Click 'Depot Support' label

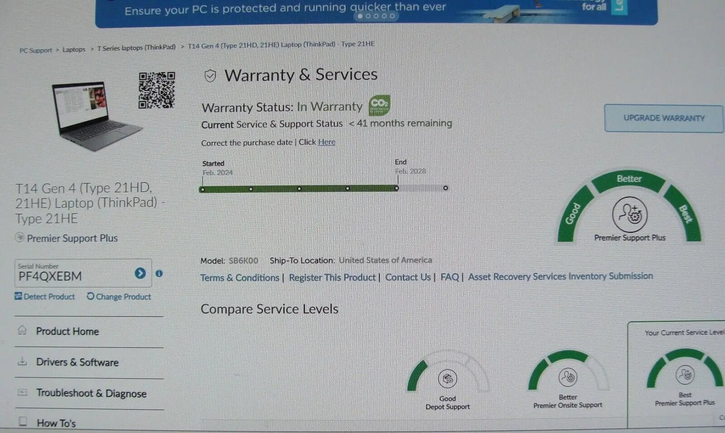448,407
